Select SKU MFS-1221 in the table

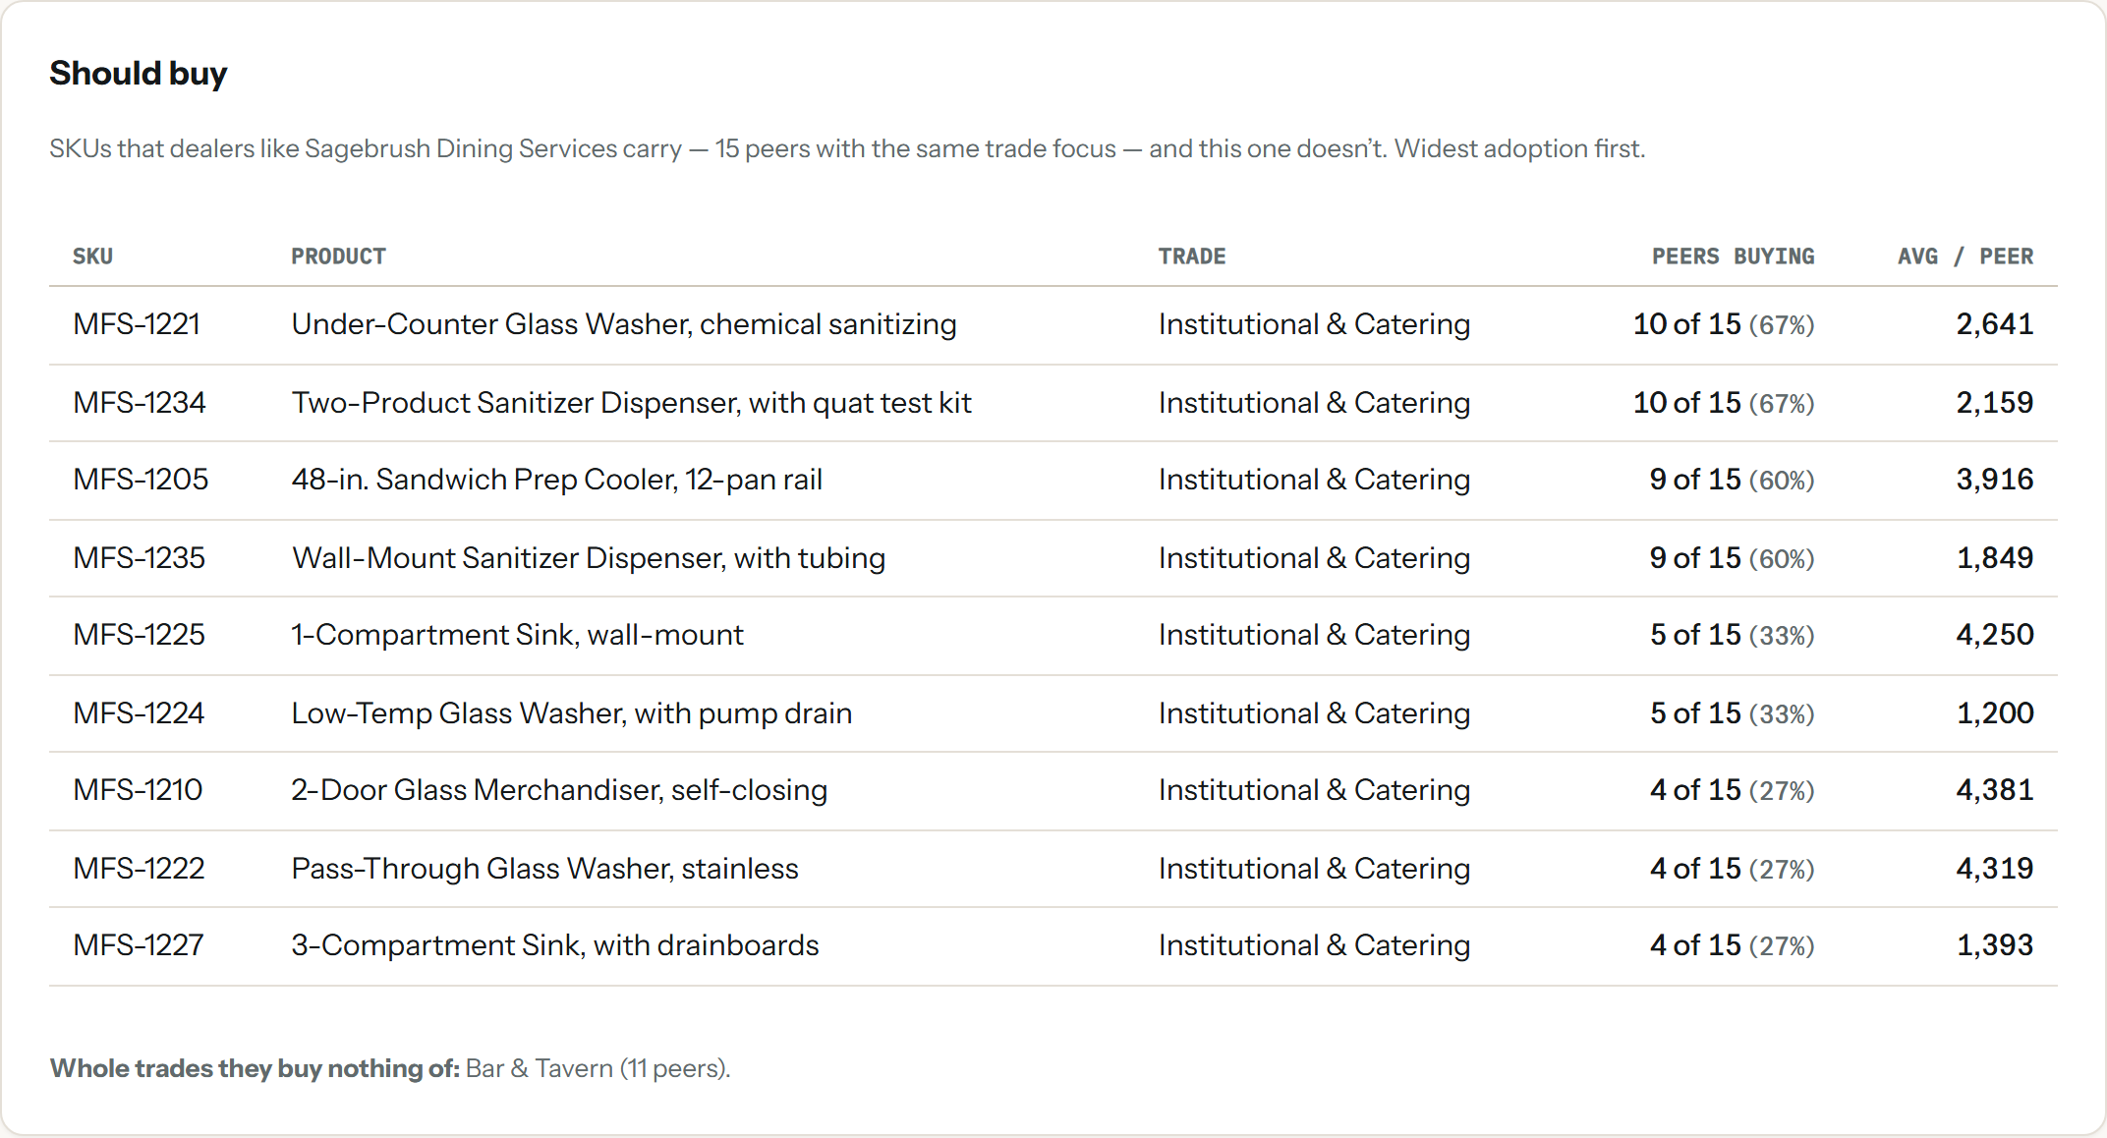pyautogui.click(x=137, y=324)
